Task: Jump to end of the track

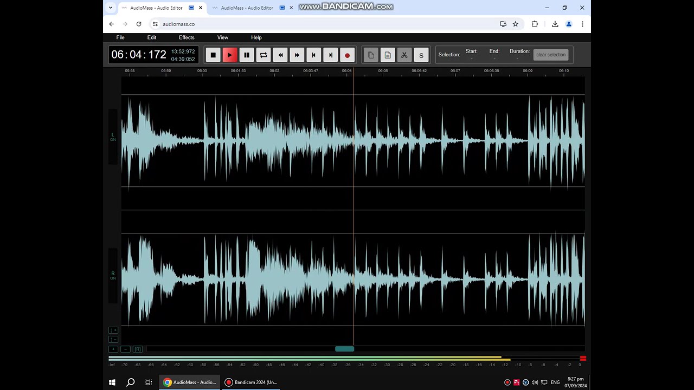Action: point(331,55)
